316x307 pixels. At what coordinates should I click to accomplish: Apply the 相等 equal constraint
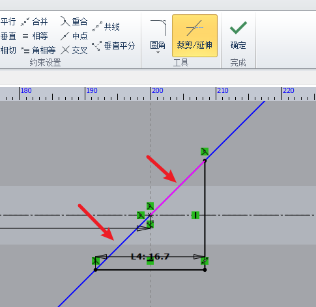pos(35,36)
